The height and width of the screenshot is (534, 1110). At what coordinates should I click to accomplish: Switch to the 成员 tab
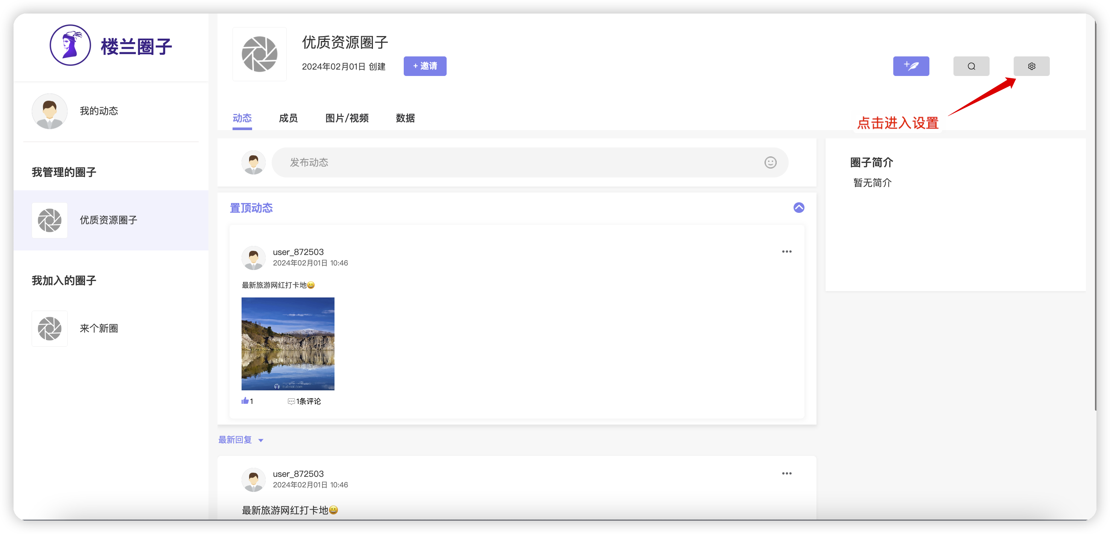[x=288, y=118]
